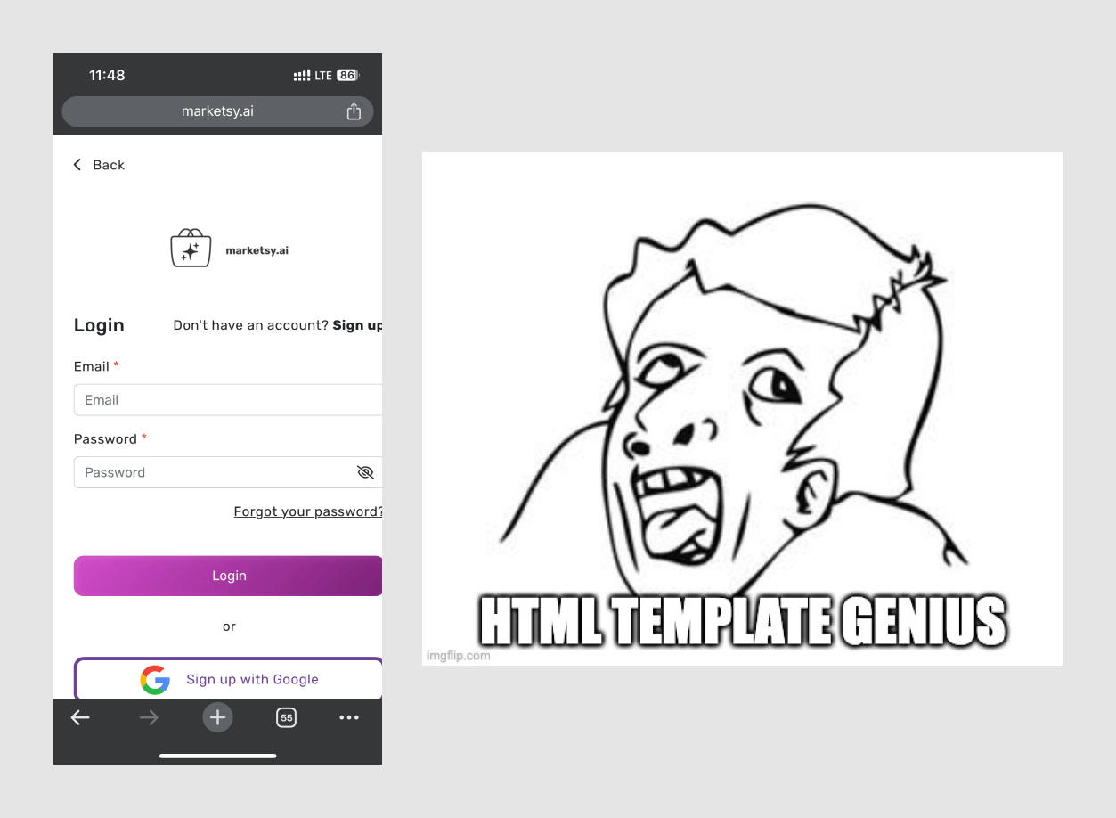Toggle password visibility eye icon
The image size is (1116, 818).
(365, 472)
